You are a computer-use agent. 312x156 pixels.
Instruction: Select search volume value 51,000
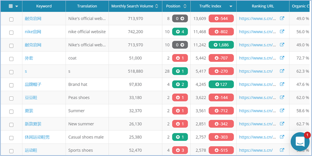135,58
